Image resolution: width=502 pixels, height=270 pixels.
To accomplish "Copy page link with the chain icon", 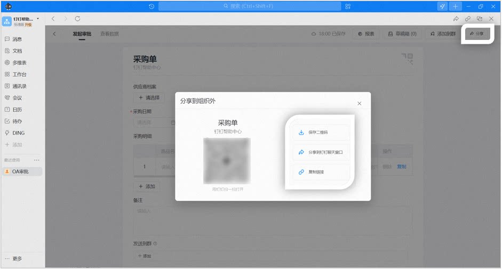I will [468, 19].
